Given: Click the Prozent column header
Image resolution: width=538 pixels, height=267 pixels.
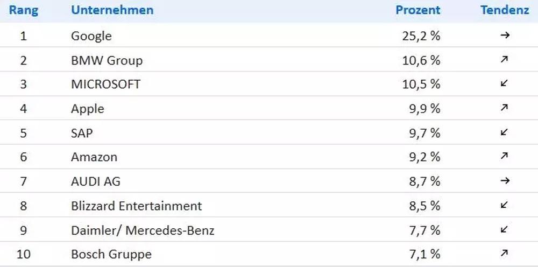Looking at the screenshot, I should tap(417, 10).
